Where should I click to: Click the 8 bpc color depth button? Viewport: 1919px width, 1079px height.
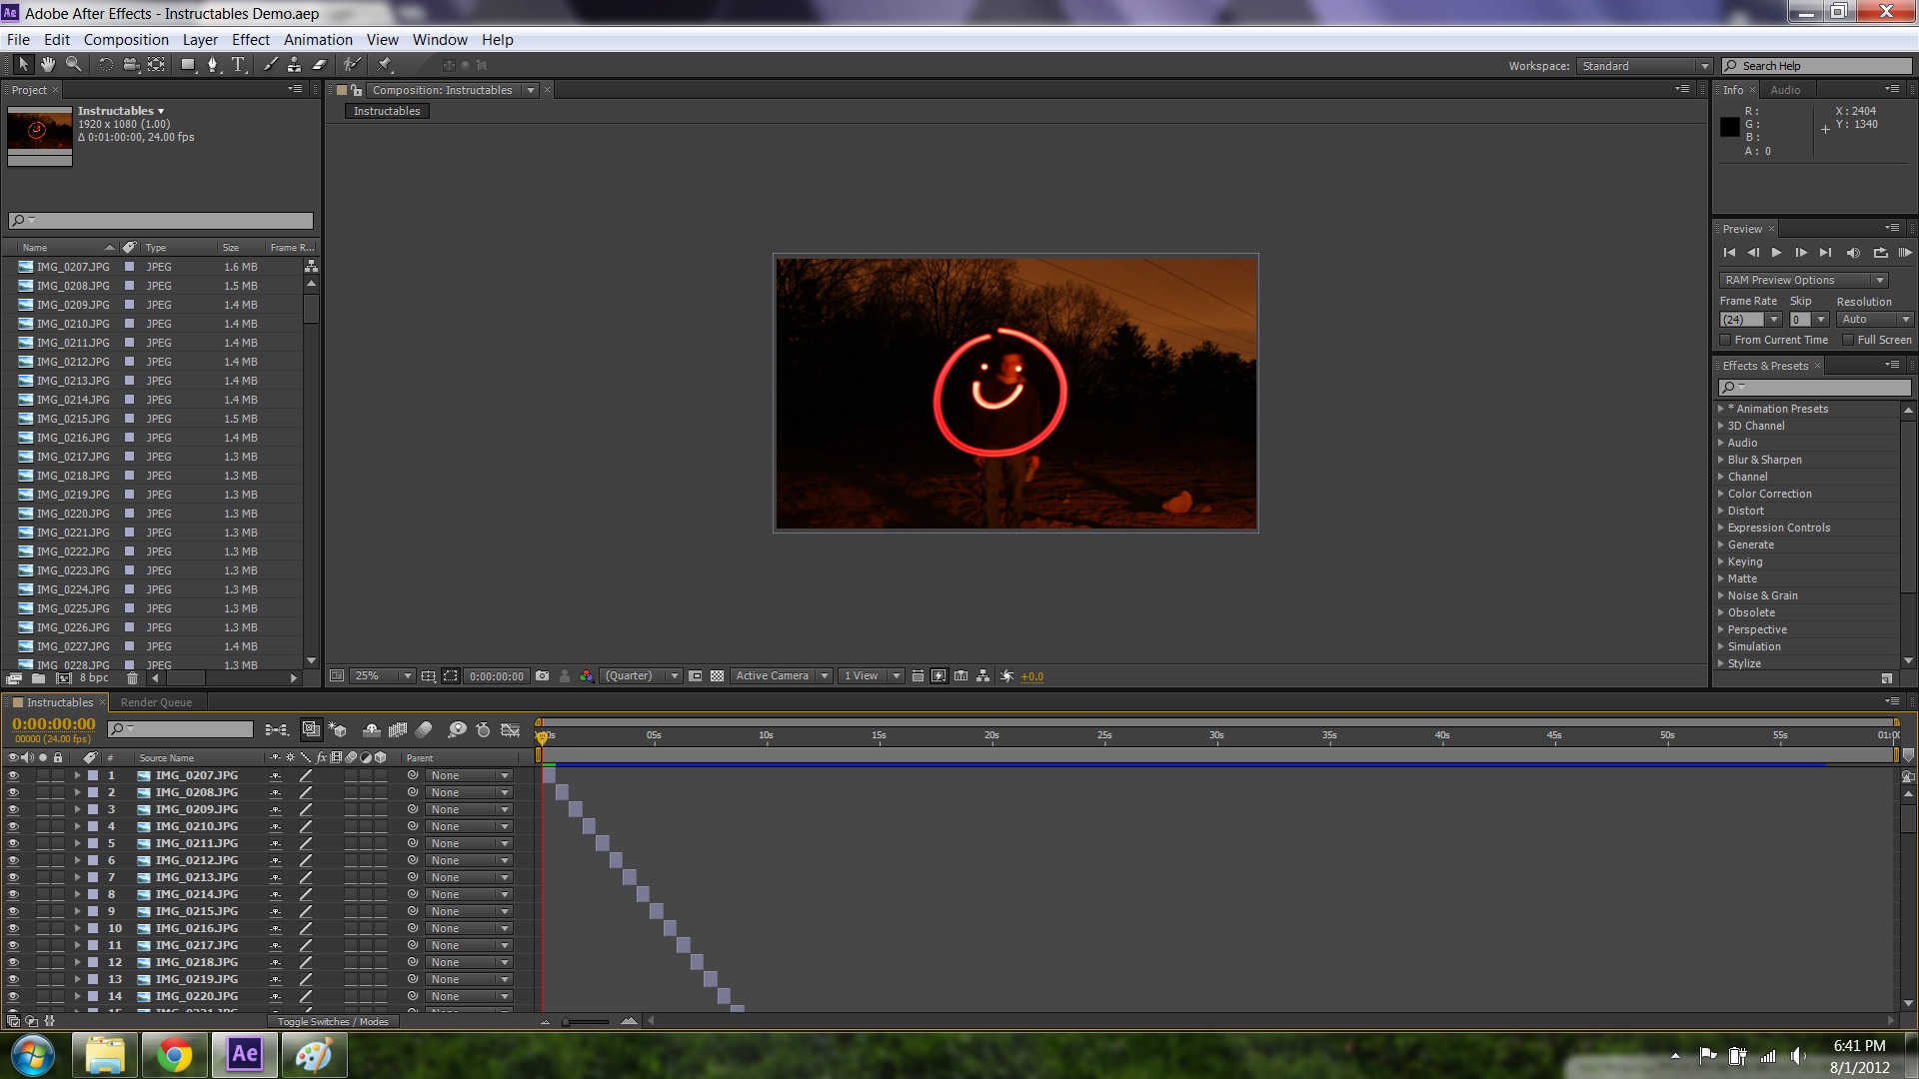click(x=94, y=678)
